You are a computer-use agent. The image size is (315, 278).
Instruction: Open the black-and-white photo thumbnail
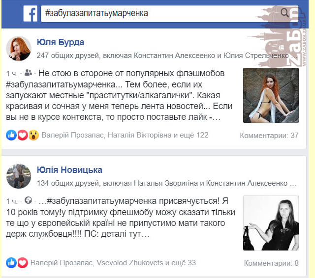pos(271,223)
